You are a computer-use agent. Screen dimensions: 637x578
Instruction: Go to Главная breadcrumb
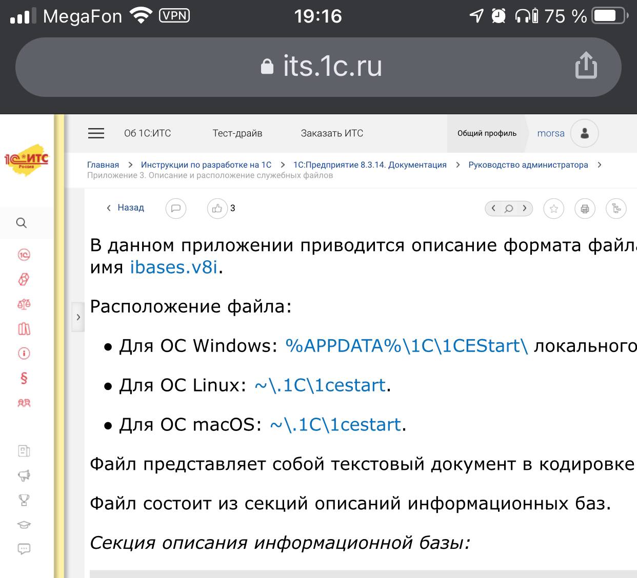[103, 164]
